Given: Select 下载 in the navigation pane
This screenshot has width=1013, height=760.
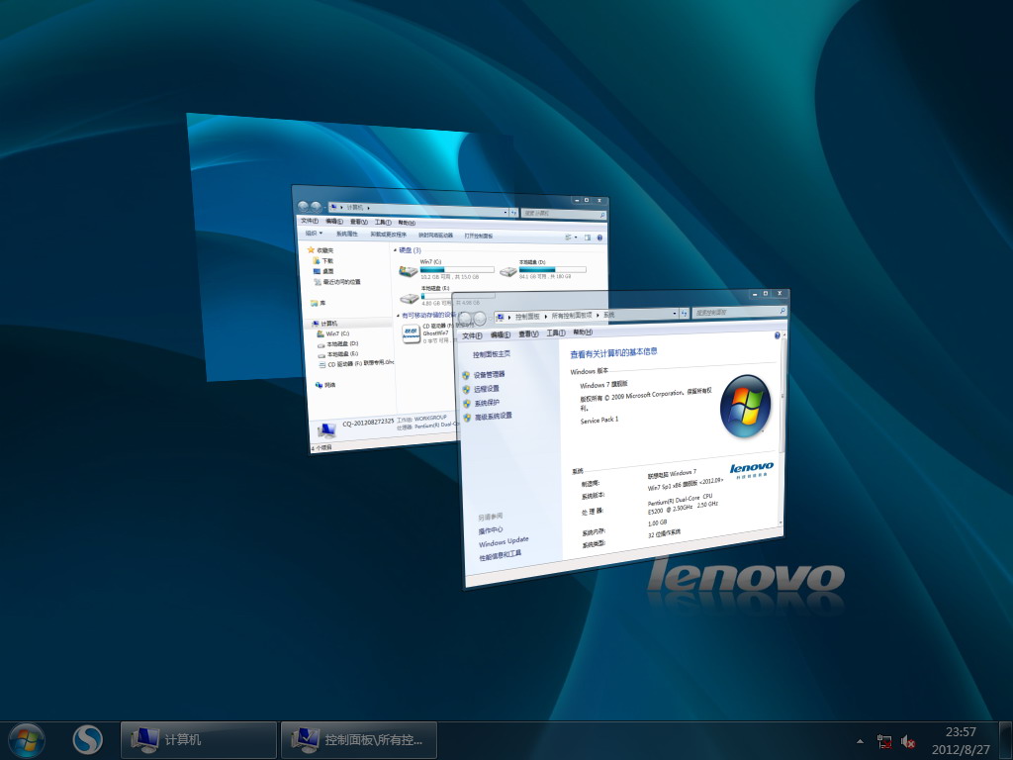Looking at the screenshot, I should 323,260.
